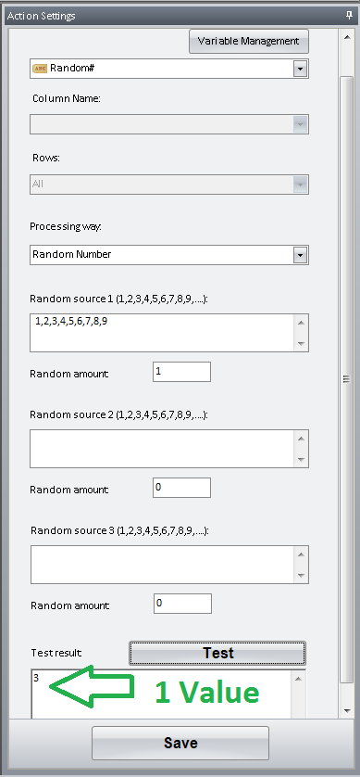Click the panel's vertical scrollbar thumb
Screen dimensions: 360x777
tap(347, 379)
